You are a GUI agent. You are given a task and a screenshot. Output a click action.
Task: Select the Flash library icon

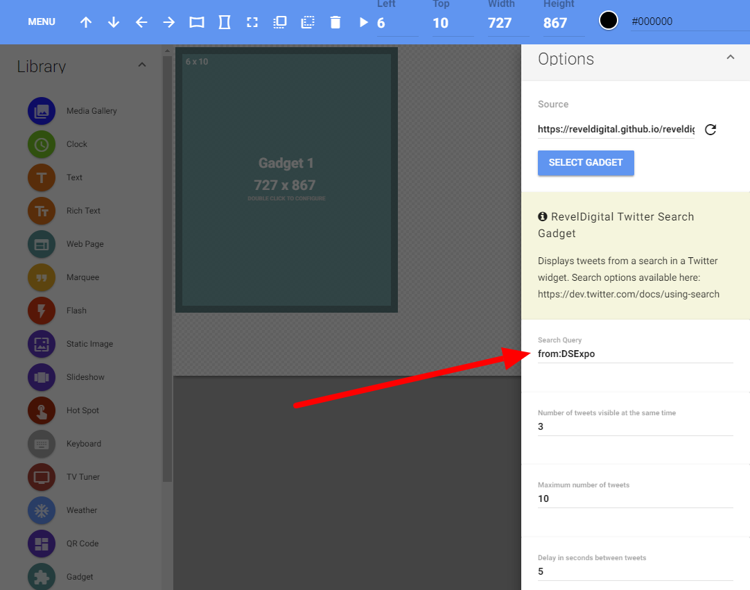[42, 311]
